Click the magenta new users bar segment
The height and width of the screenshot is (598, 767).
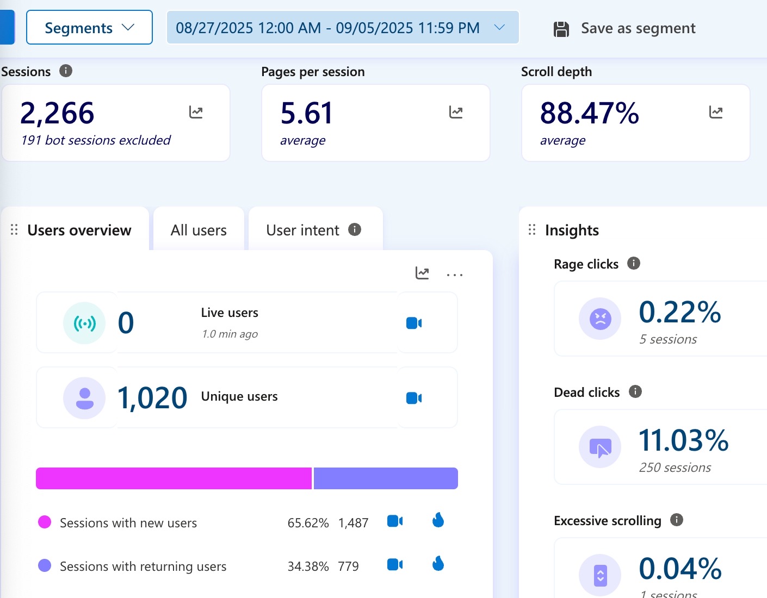pos(174,478)
